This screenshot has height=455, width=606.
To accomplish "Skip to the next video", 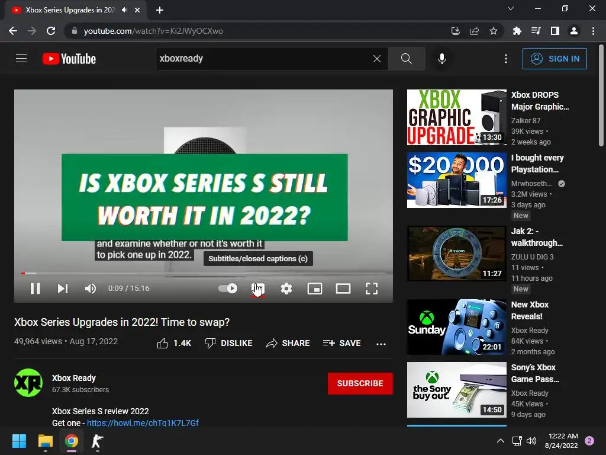I will 63,289.
